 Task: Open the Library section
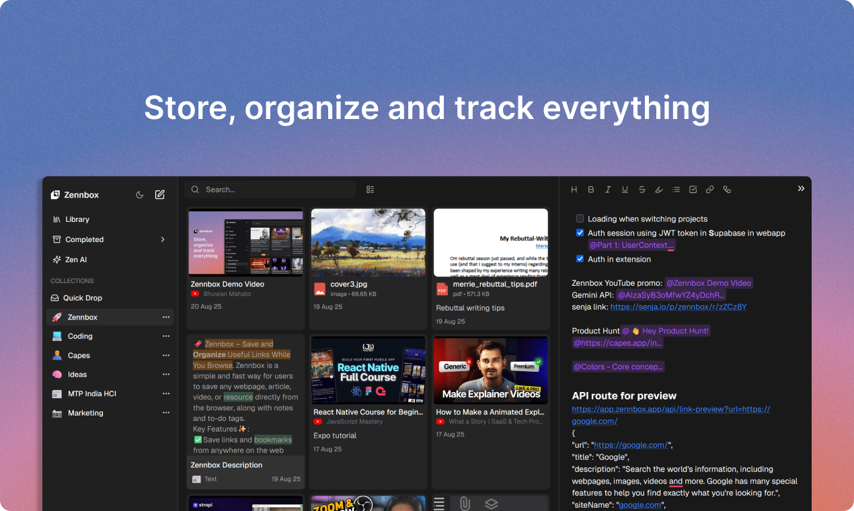(77, 219)
